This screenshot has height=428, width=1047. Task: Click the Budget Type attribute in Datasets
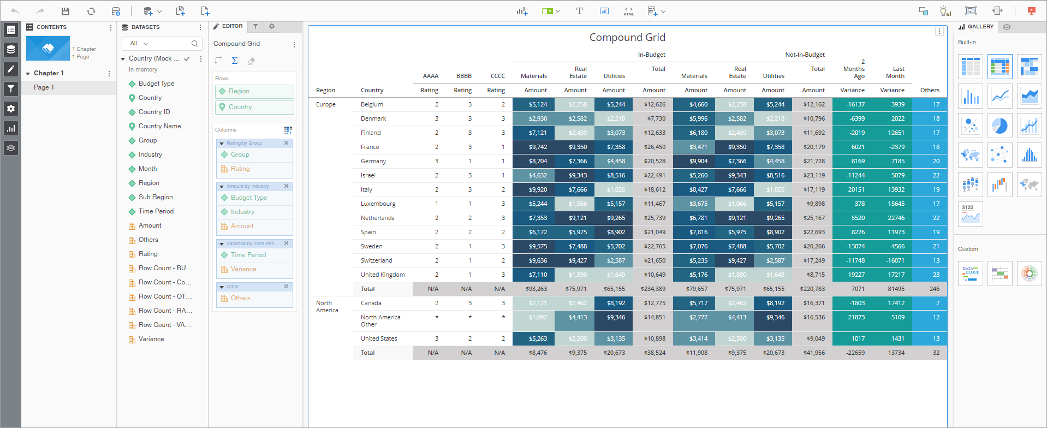point(156,84)
